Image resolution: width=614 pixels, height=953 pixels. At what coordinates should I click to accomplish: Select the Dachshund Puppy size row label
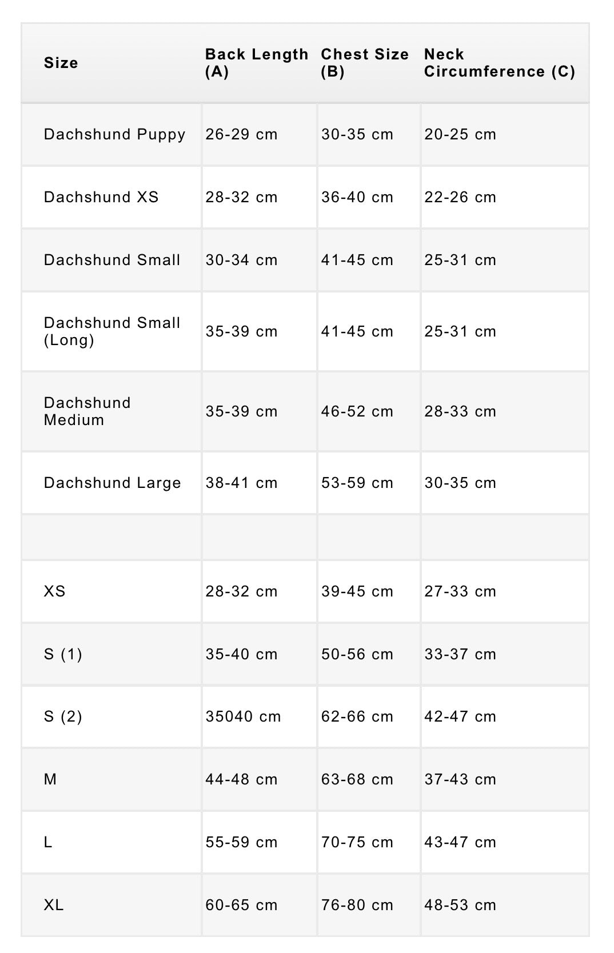pyautogui.click(x=114, y=134)
